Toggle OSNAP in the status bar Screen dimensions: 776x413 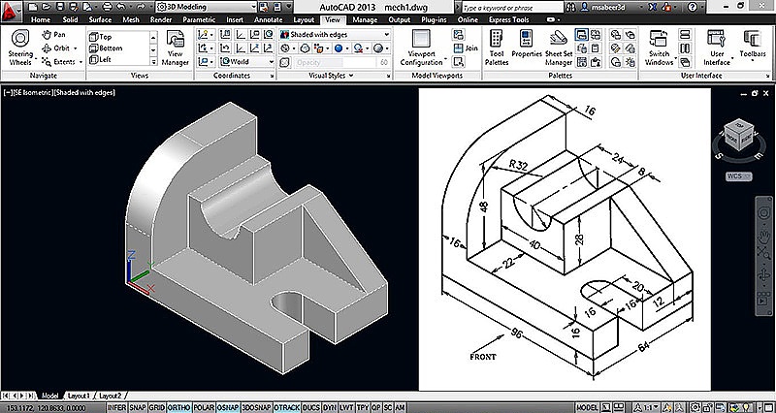point(228,407)
